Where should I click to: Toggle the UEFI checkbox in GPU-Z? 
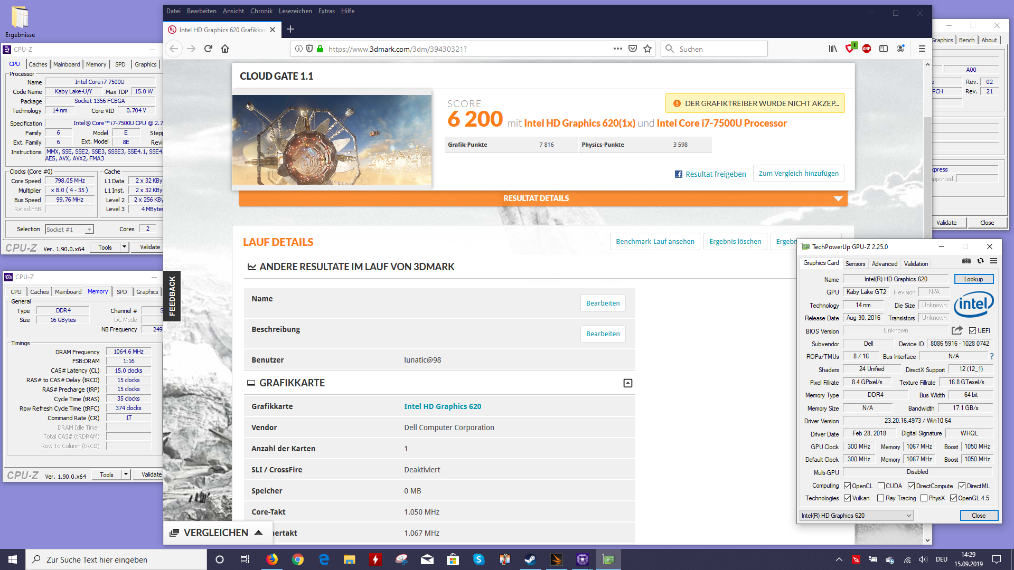(x=972, y=331)
